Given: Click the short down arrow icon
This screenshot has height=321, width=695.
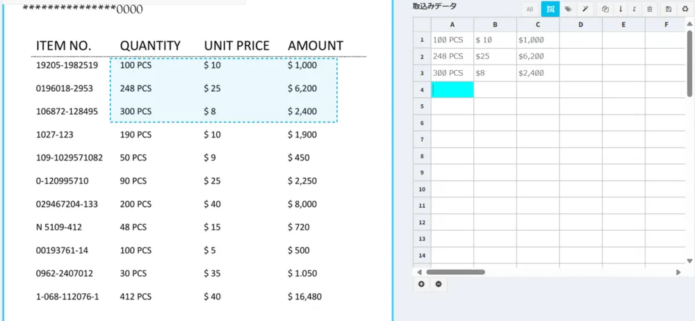Looking at the screenshot, I should click(635, 9).
